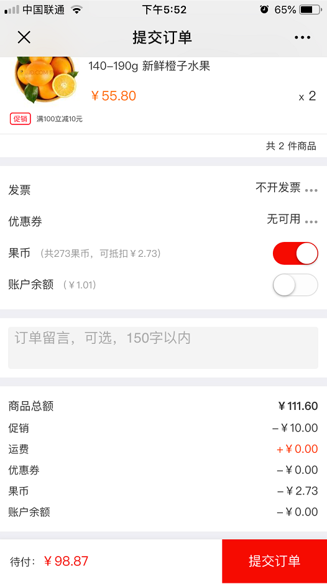Tap the product title 新鲜橙子水果
327x584 pixels.
[x=176, y=66]
